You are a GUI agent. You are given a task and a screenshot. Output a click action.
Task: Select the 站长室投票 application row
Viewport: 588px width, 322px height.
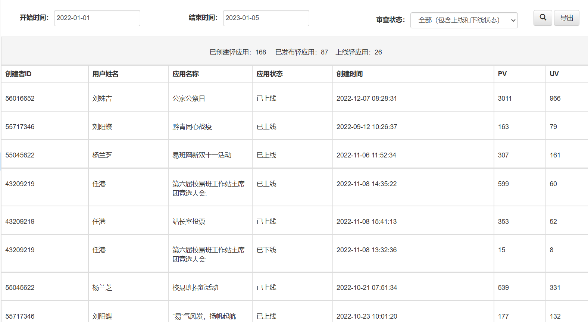pyautogui.click(x=189, y=222)
